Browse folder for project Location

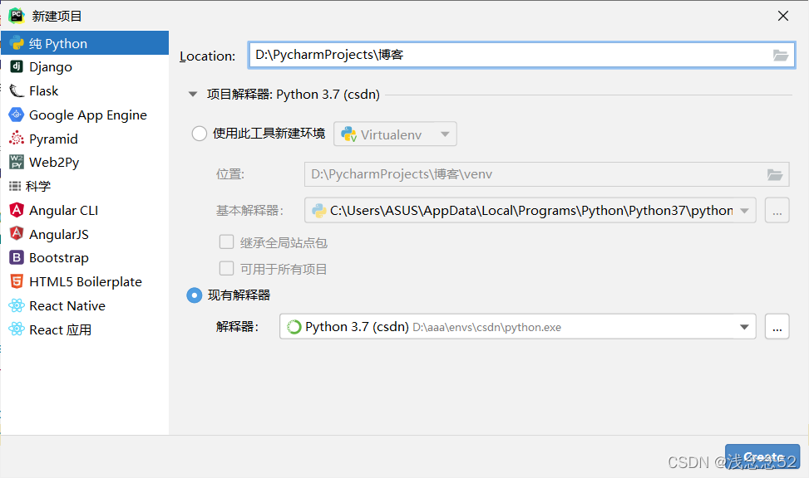pos(780,55)
